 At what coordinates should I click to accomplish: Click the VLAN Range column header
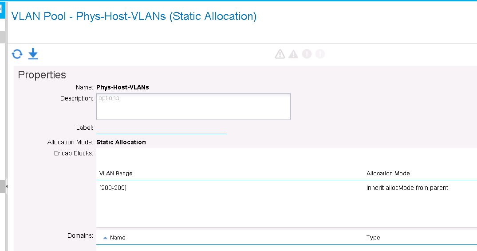pyautogui.click(x=116, y=173)
